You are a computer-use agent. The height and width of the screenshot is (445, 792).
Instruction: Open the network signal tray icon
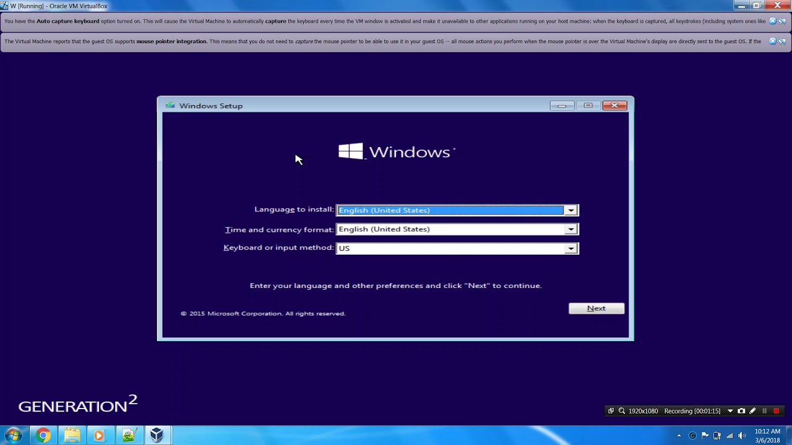pos(730,436)
